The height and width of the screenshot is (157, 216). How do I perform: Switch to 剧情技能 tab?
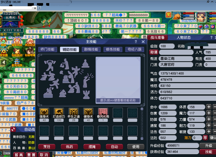pos(91,49)
